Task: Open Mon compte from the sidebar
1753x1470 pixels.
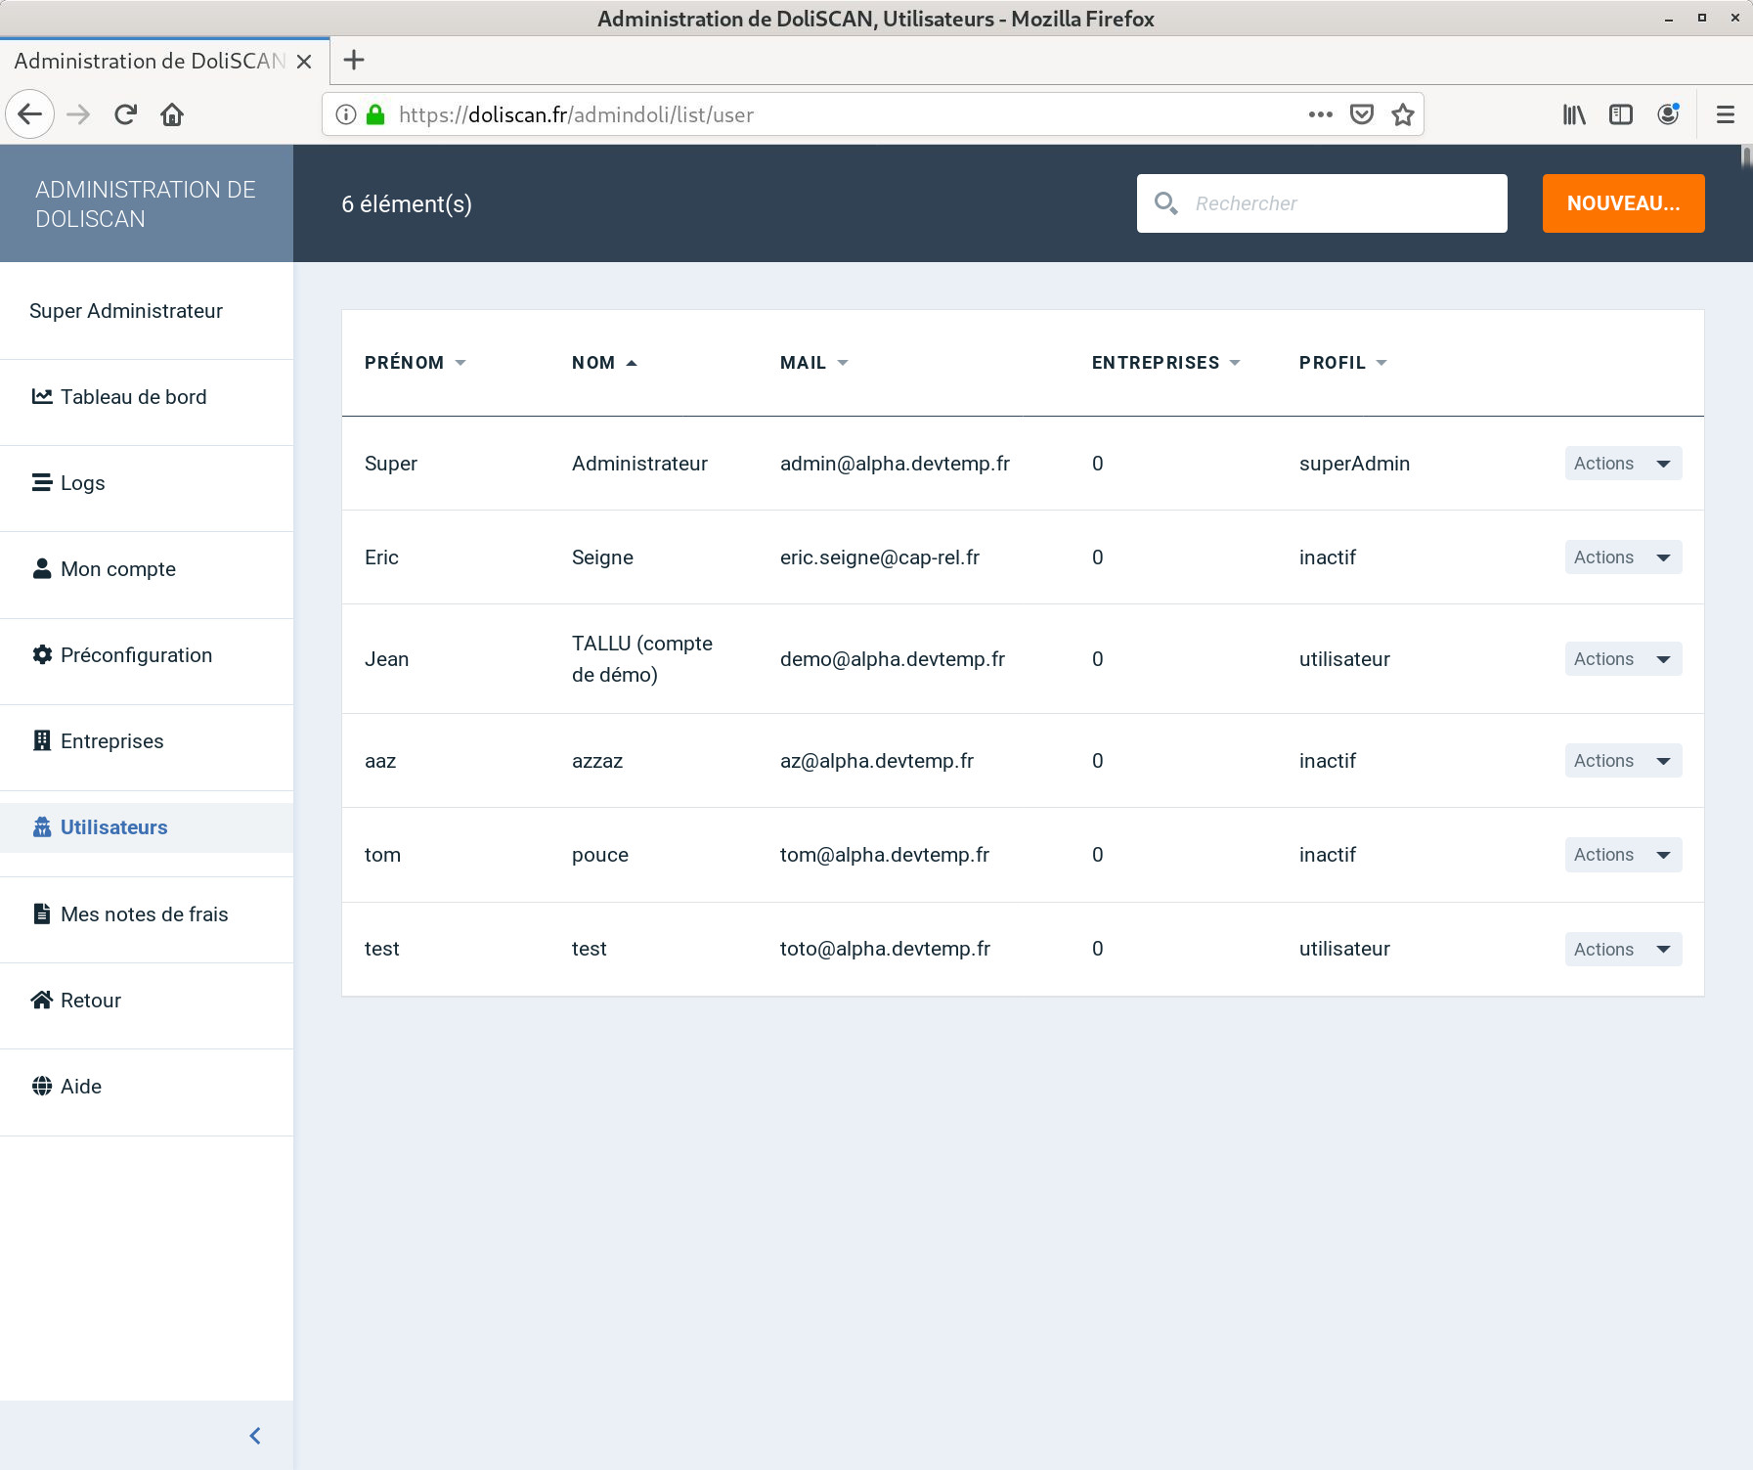Action: tap(117, 569)
